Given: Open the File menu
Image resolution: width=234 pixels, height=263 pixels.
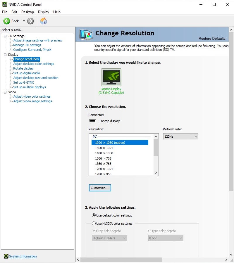Looking at the screenshot, I should (x=5, y=12).
